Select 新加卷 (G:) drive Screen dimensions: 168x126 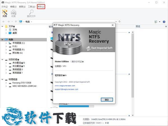tap(18, 53)
